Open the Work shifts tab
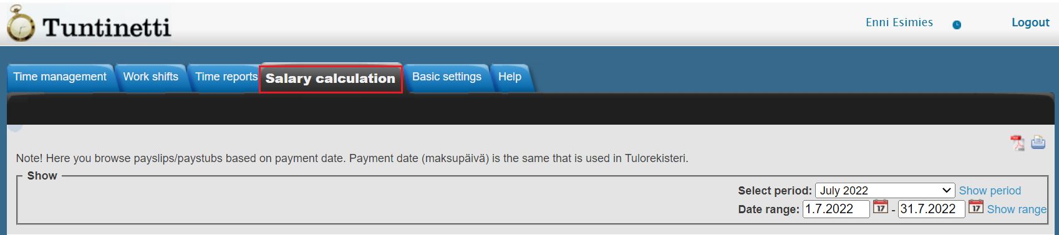This screenshot has width=1059, height=235. click(150, 77)
